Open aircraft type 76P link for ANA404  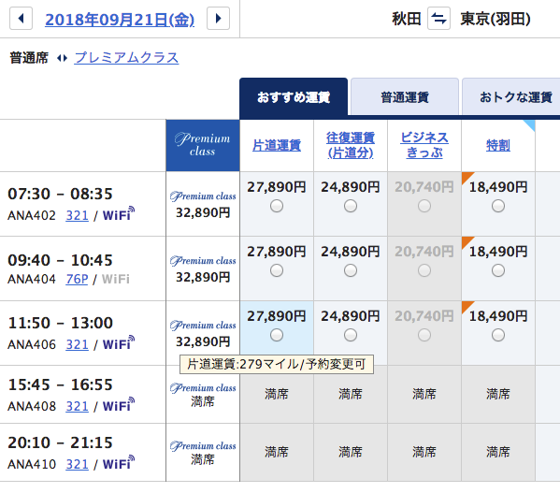point(77,279)
